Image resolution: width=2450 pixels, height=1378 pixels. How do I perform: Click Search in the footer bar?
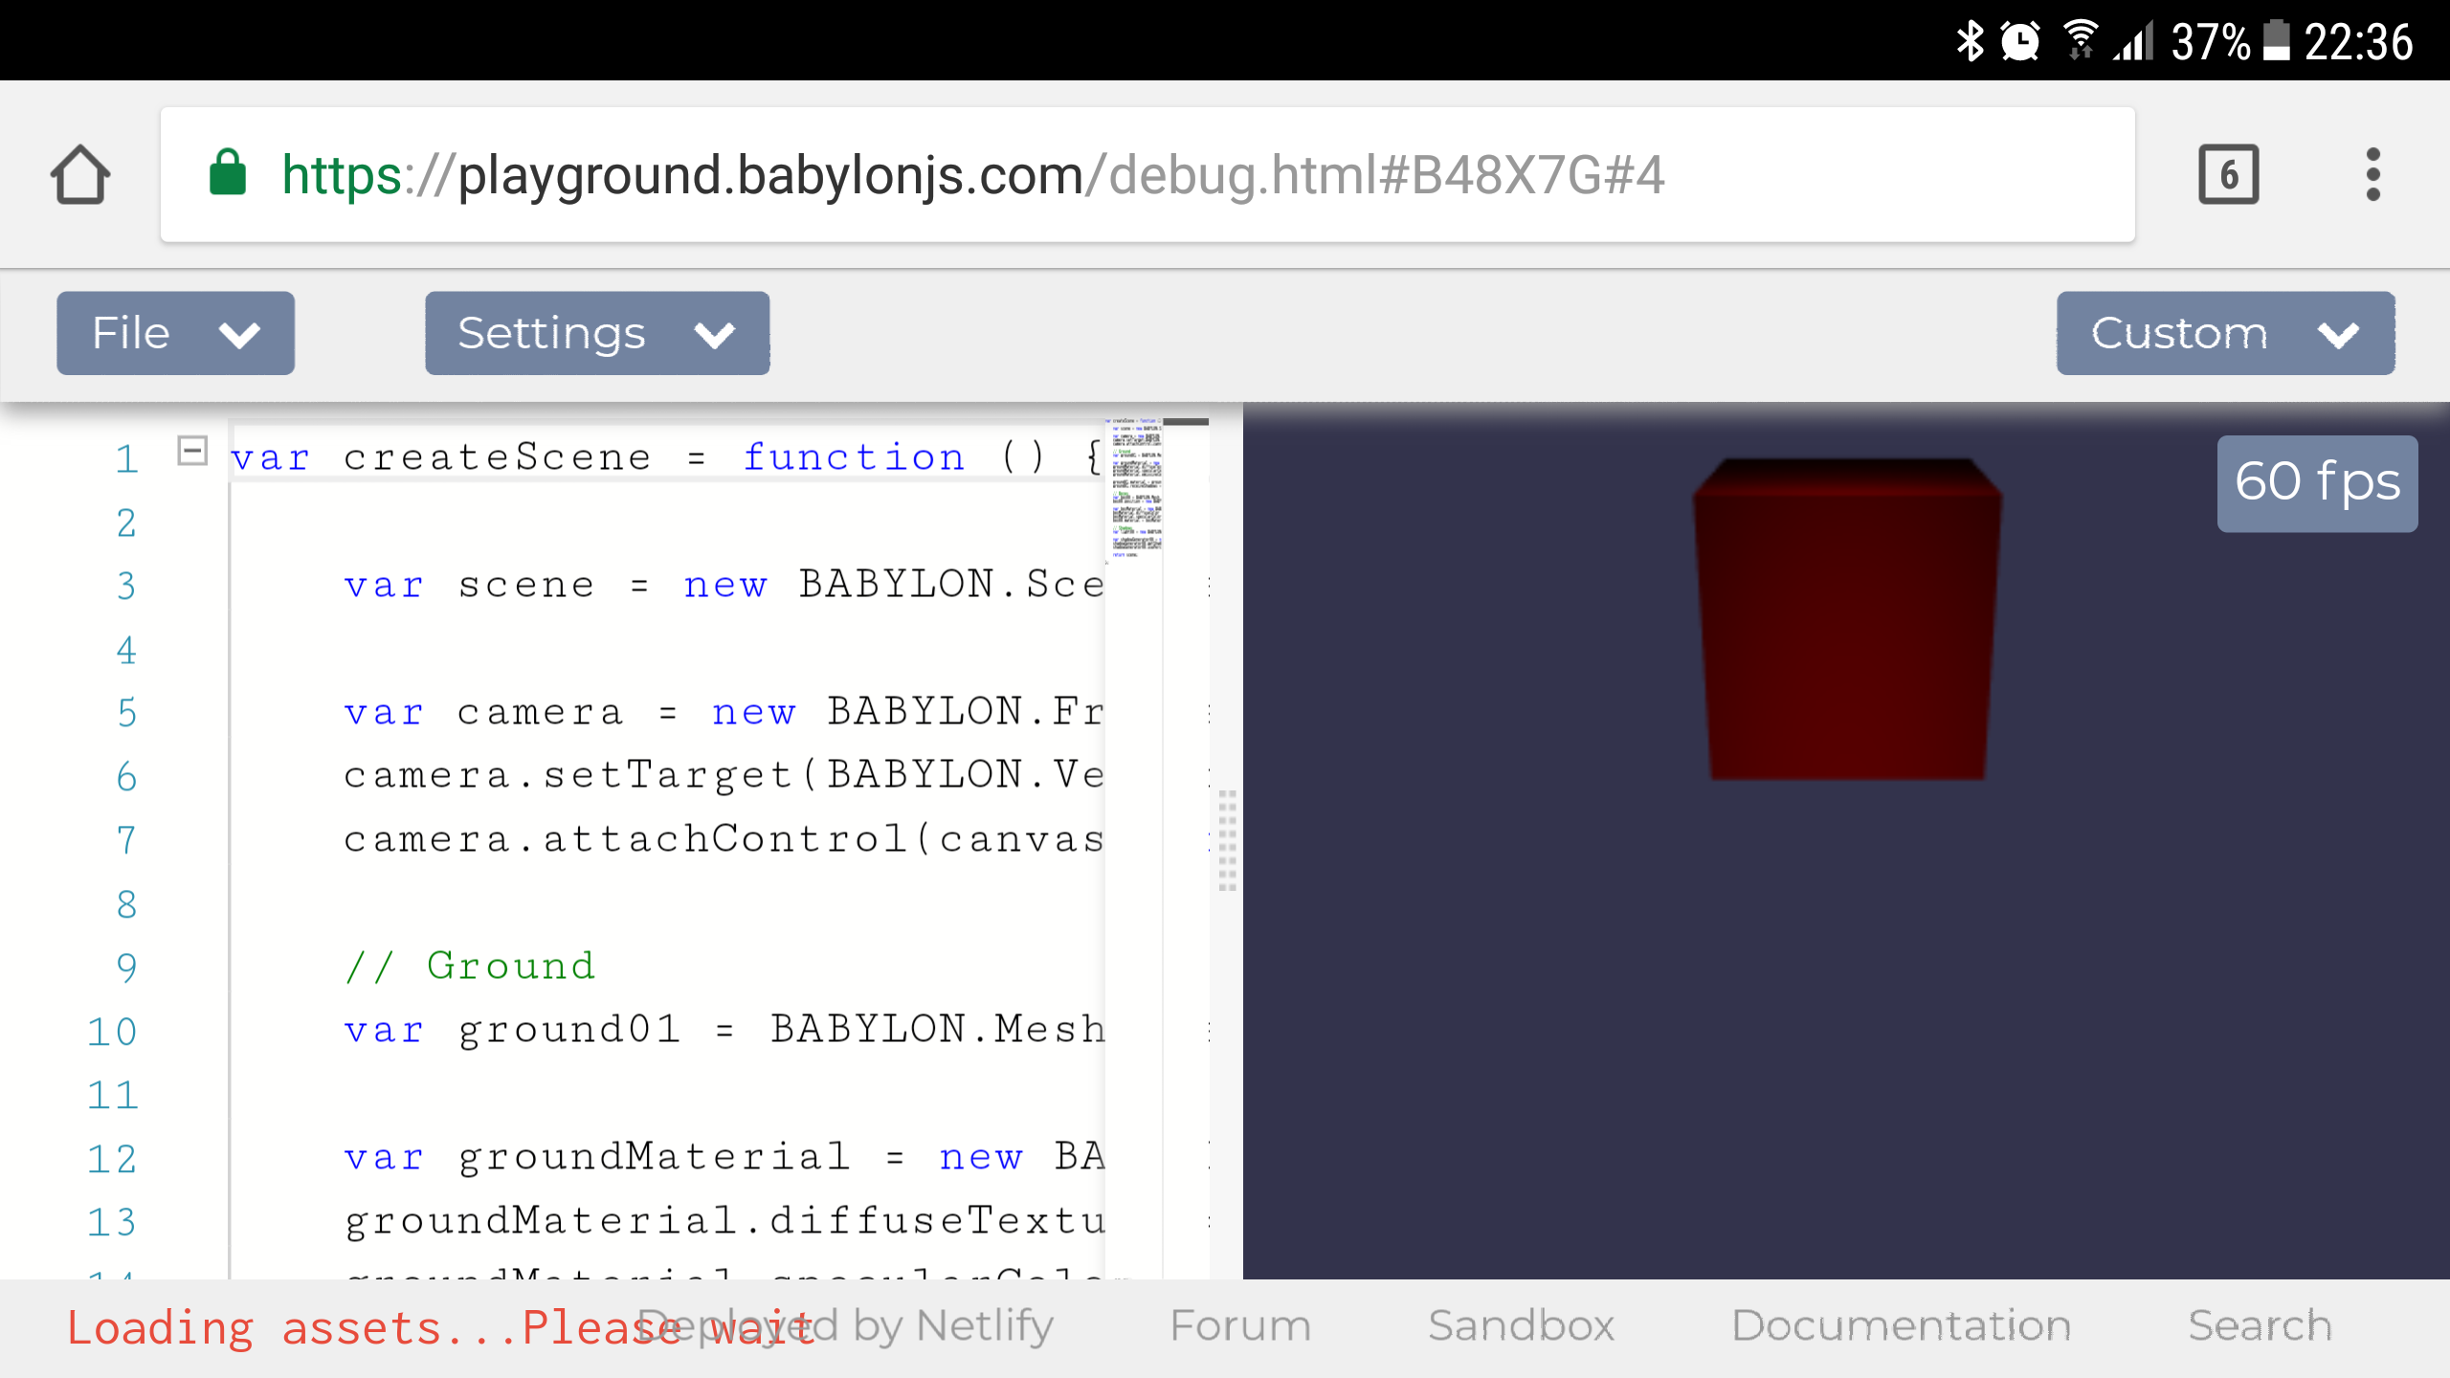pyautogui.click(x=2260, y=1326)
